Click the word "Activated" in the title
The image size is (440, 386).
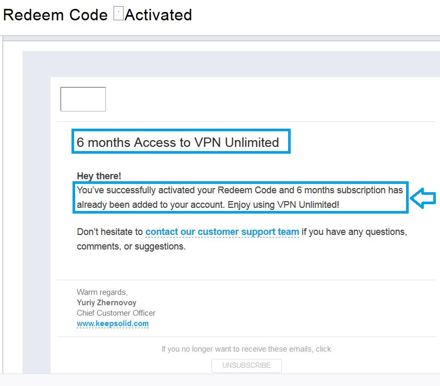(x=158, y=15)
